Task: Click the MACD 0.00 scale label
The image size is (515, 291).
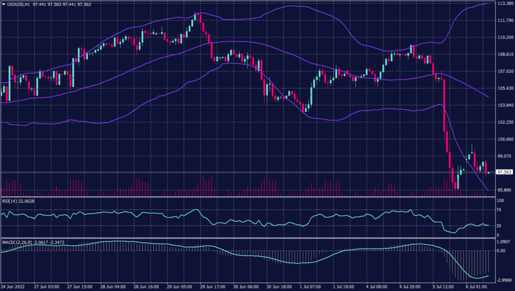Action: 501,250
